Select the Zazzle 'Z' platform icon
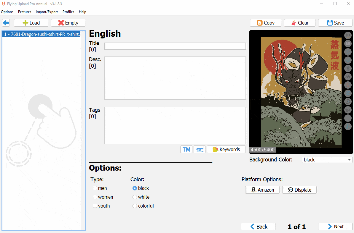Image resolution: width=354 pixels, height=233 pixels. point(348,93)
